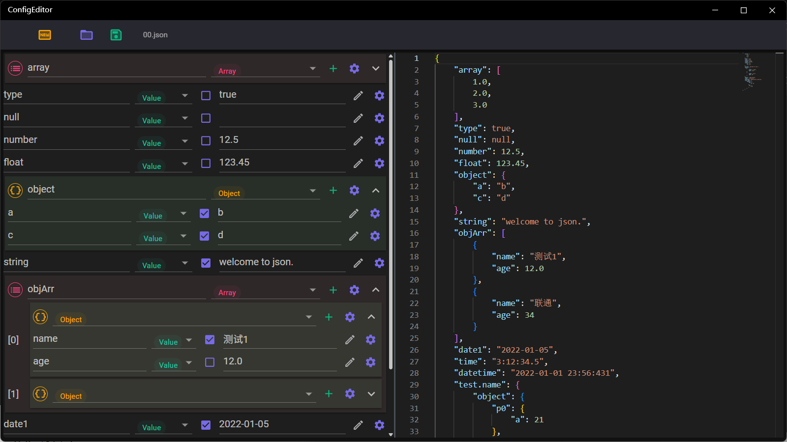The height and width of the screenshot is (442, 787).
Task: Open settings gear for the object node
Action: point(354,191)
